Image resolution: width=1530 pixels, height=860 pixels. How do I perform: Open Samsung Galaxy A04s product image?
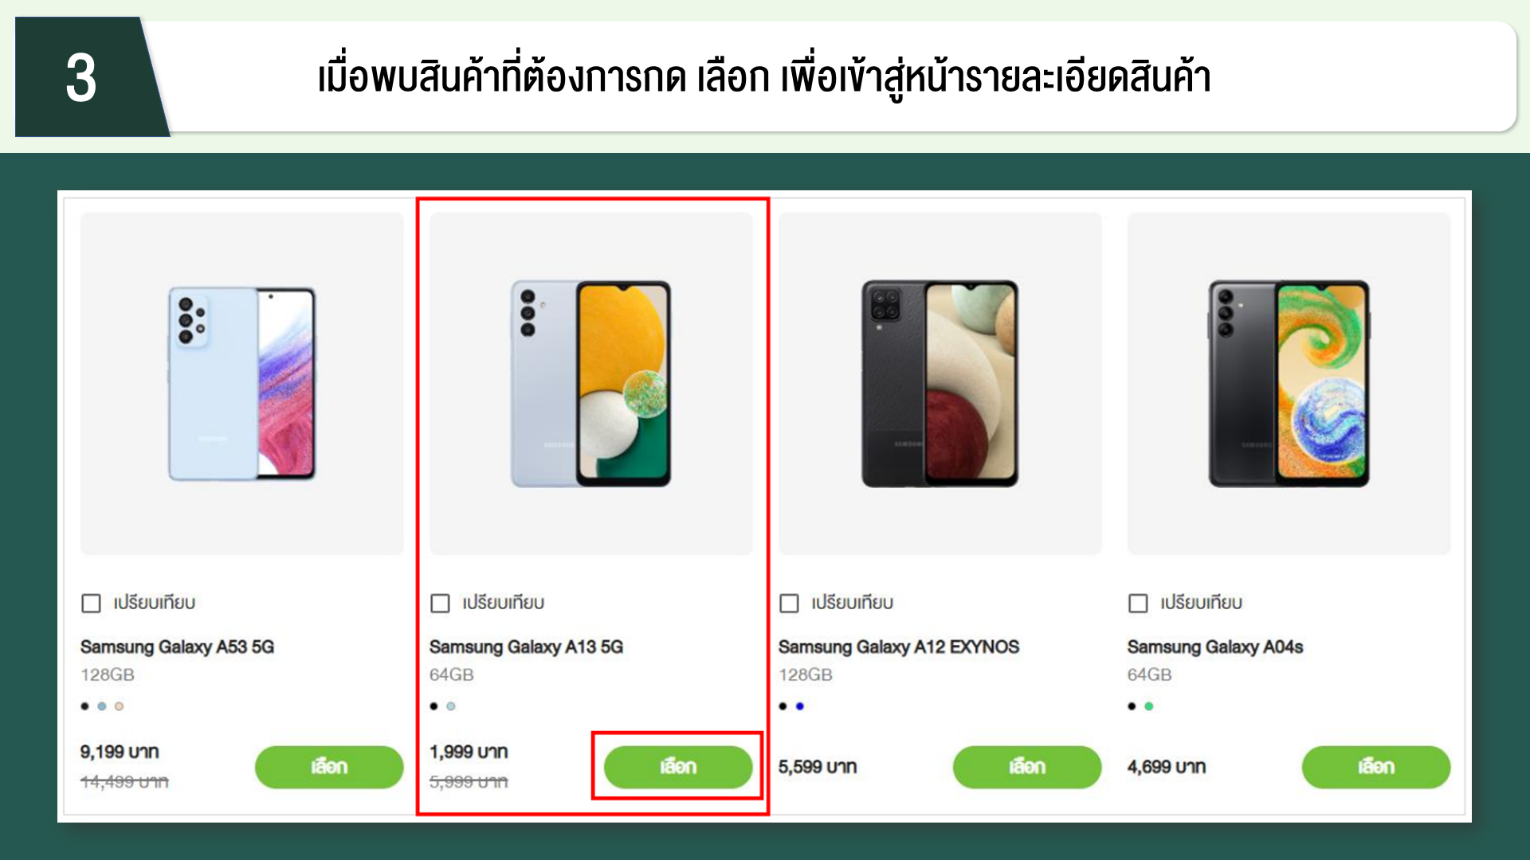(1289, 383)
